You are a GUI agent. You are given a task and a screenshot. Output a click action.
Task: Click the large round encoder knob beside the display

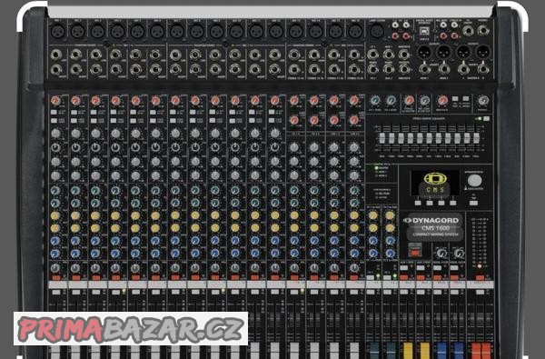(474, 181)
